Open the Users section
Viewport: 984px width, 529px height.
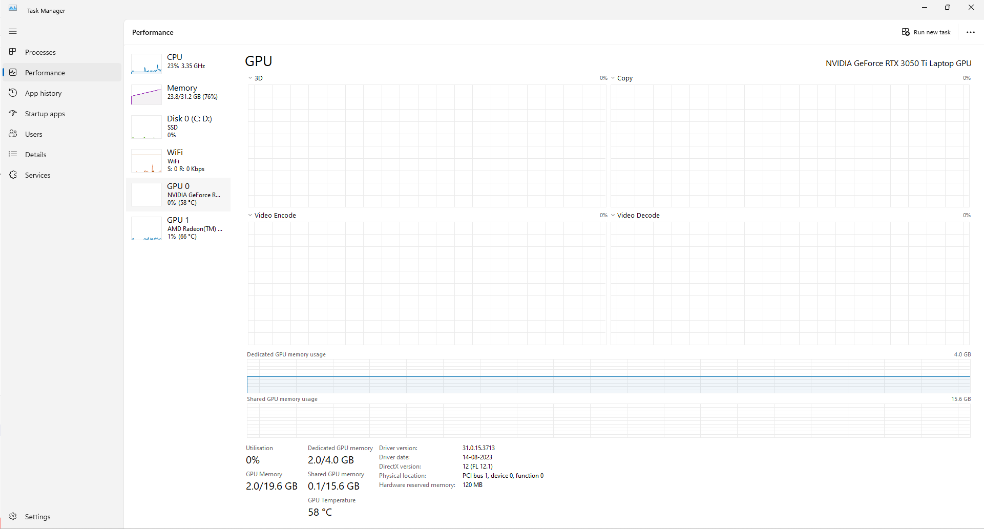(33, 134)
